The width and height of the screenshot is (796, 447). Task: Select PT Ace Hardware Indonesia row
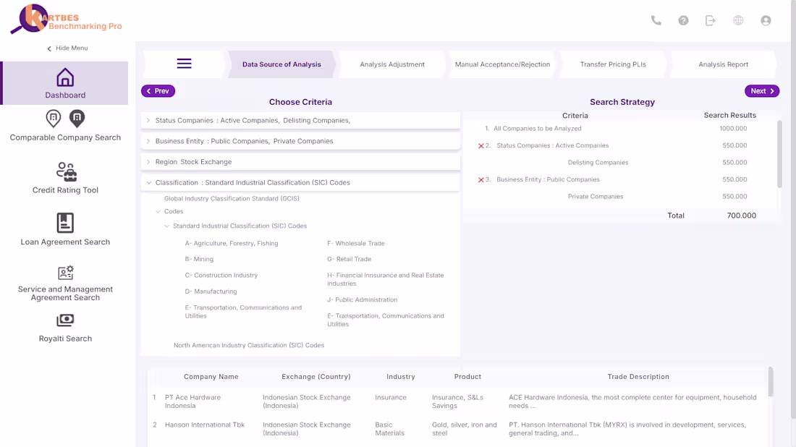coord(457,401)
